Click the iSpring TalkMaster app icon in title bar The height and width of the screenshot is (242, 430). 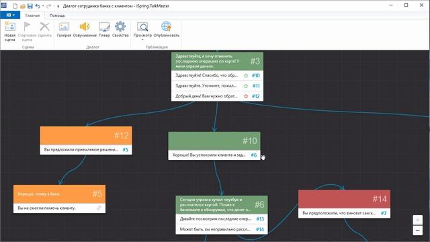4,5
